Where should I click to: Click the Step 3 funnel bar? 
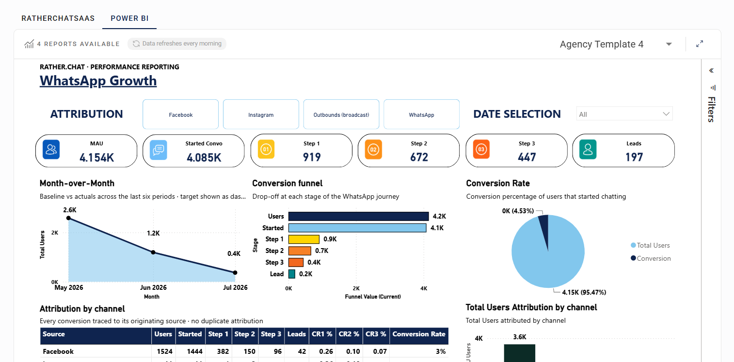(x=296, y=262)
